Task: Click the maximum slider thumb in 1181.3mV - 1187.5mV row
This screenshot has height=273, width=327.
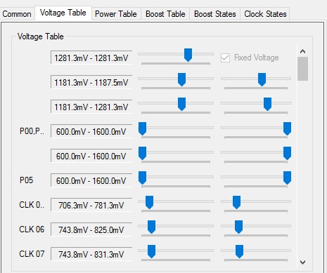Action: tap(262, 80)
